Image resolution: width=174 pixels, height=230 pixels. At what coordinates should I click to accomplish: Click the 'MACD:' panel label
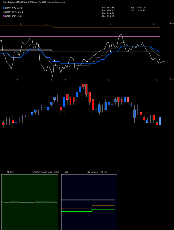[x=10, y=172]
